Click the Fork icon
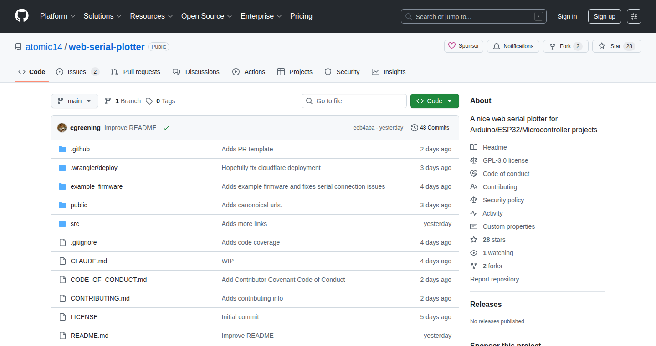The width and height of the screenshot is (656, 346). [x=553, y=46]
